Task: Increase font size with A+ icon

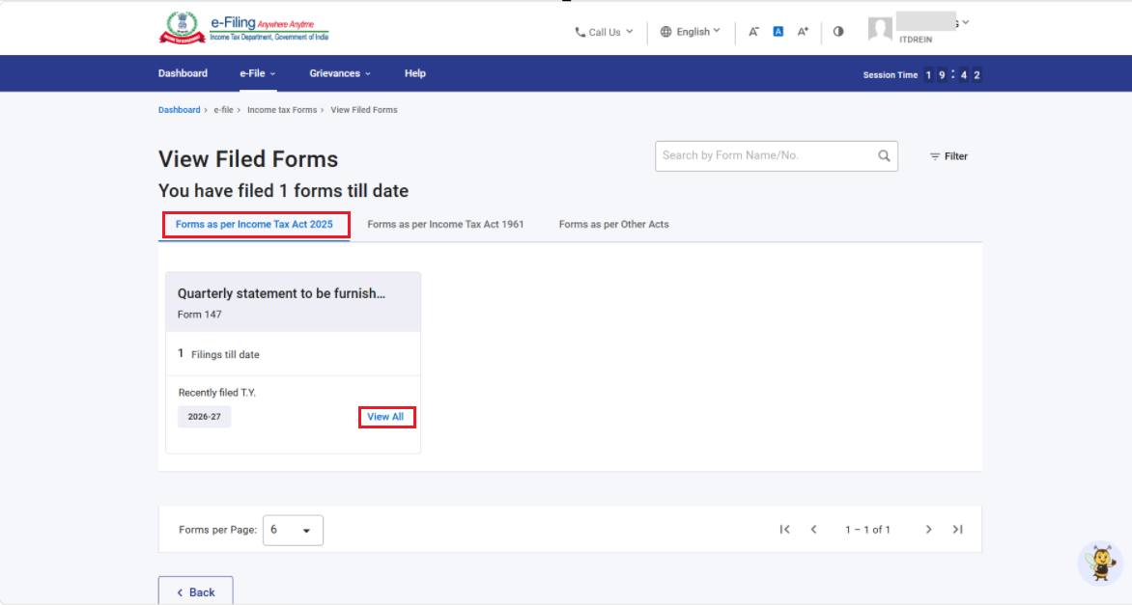Action: pos(803,32)
